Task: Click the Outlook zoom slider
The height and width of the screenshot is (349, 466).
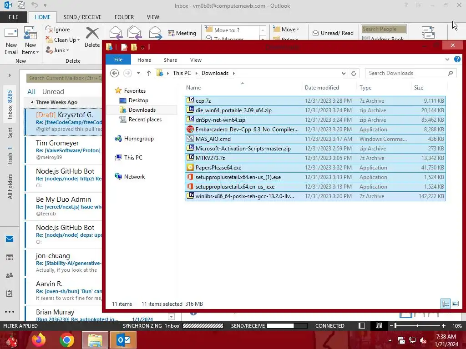Action: (417, 325)
